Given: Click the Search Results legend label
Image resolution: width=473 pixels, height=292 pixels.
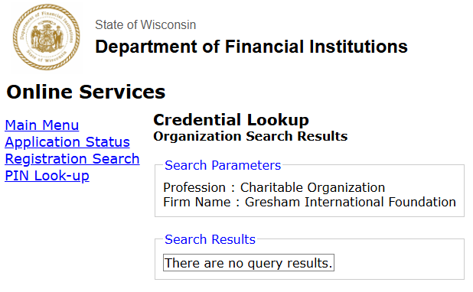Looking at the screenshot, I should (210, 239).
